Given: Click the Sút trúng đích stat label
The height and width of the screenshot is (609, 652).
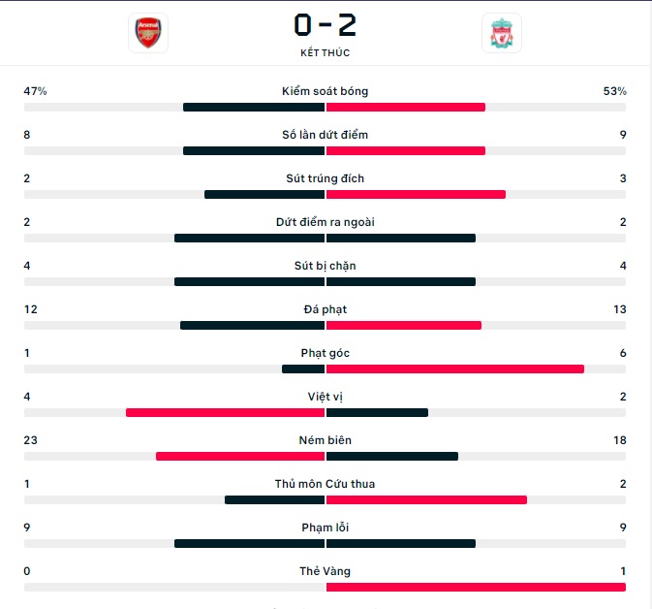Looking at the screenshot, I should tap(326, 178).
